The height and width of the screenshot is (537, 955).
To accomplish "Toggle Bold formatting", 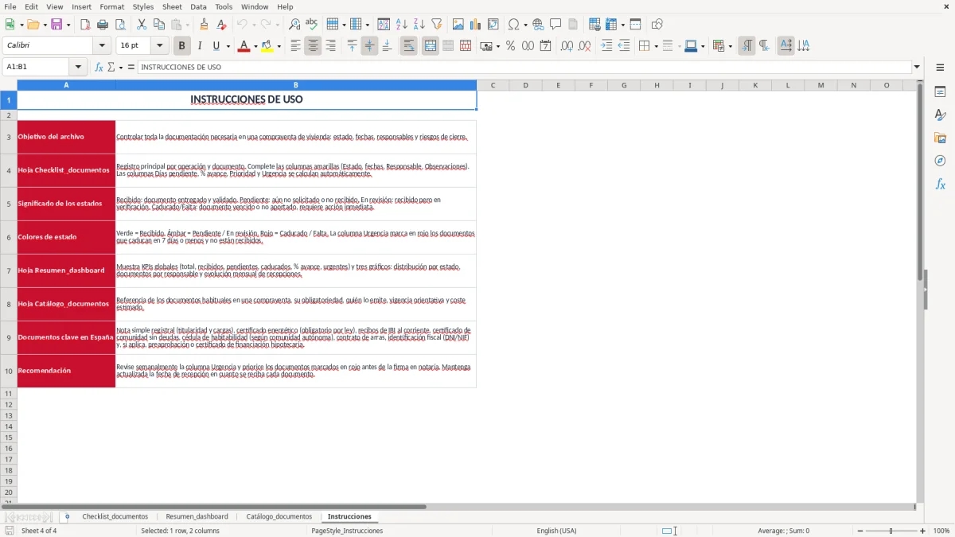I will (182, 46).
